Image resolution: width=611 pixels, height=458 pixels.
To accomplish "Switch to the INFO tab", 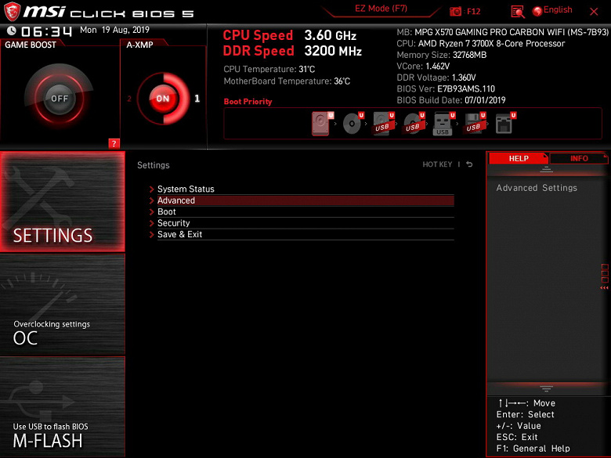I will click(579, 158).
